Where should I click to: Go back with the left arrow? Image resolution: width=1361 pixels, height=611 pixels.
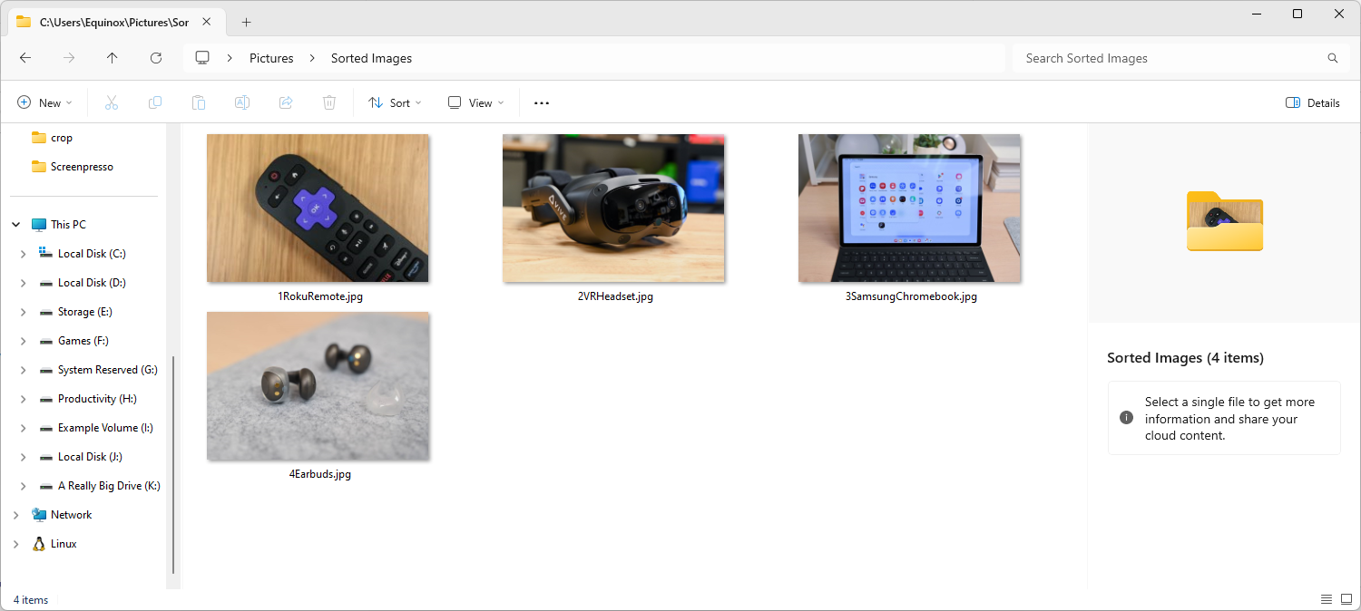[x=25, y=58]
